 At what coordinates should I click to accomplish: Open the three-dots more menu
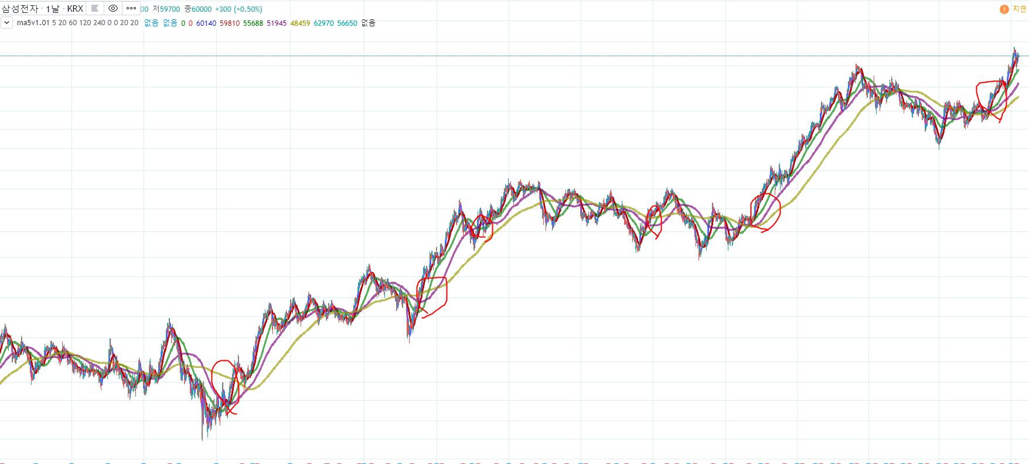pos(131,9)
